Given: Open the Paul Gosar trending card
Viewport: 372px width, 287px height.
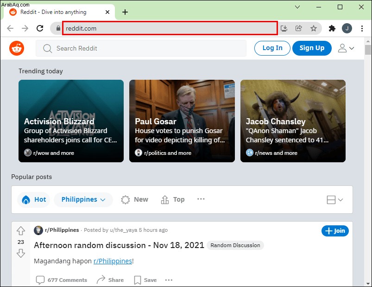Looking at the screenshot, I should point(182,121).
